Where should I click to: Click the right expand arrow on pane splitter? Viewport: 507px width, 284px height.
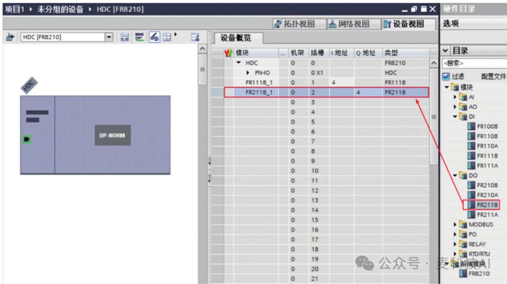(x=209, y=181)
